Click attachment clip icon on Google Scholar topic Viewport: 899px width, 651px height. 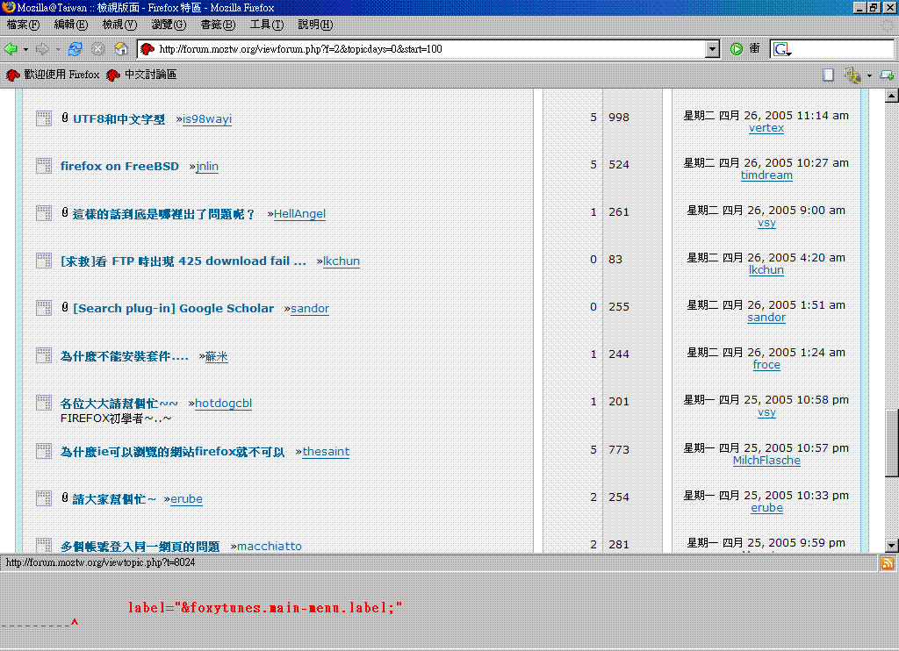pos(65,307)
